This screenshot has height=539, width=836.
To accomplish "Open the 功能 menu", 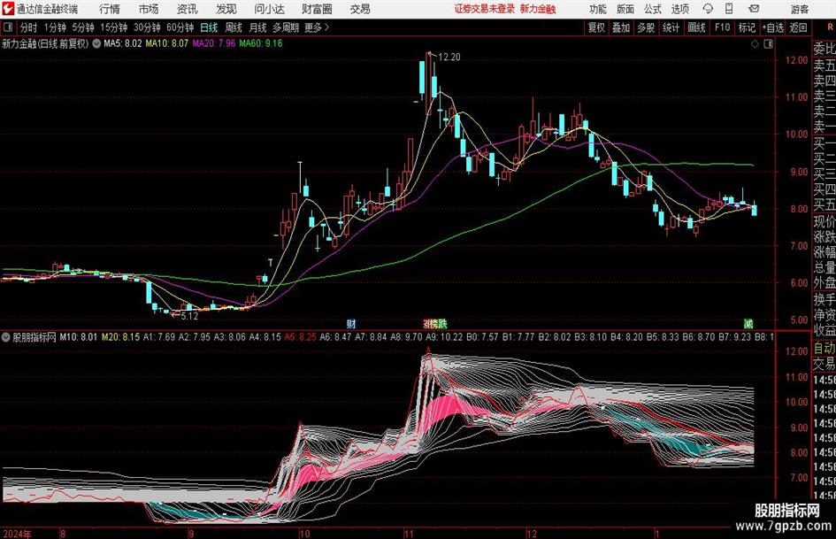I will coord(598,9).
